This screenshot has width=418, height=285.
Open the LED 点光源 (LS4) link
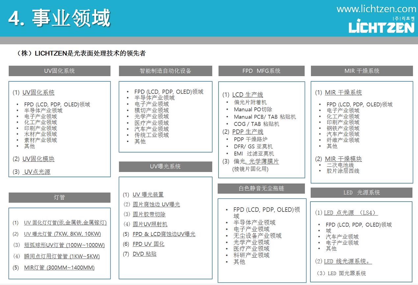[351, 213]
